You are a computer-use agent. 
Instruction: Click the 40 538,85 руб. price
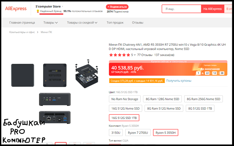pos(127,68)
